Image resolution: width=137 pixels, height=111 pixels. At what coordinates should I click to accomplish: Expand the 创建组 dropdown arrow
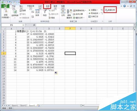(x=98, y=10)
